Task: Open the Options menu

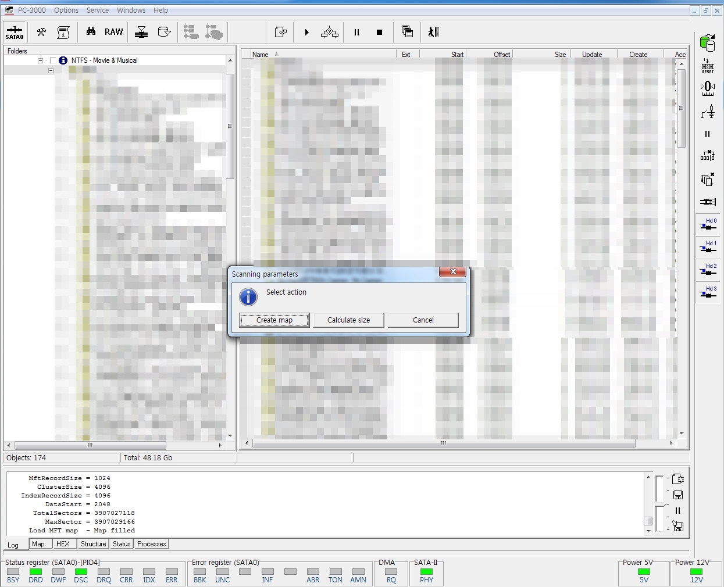Action: [x=66, y=10]
